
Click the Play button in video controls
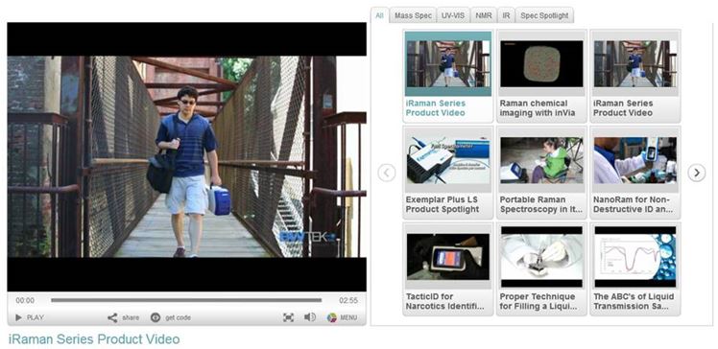pos(30,317)
